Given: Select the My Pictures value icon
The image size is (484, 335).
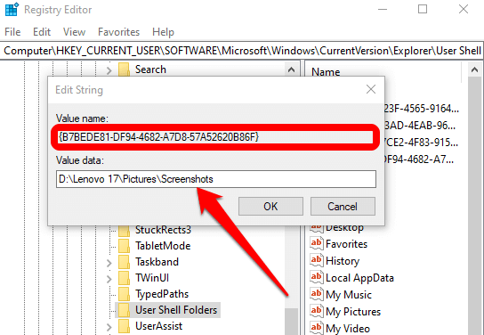Looking at the screenshot, I should pyautogui.click(x=317, y=311).
